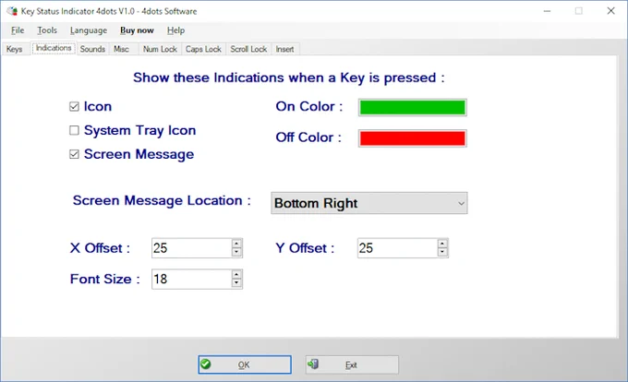The image size is (628, 382).
Task: Switch to the Sounds tab
Action: click(x=92, y=49)
